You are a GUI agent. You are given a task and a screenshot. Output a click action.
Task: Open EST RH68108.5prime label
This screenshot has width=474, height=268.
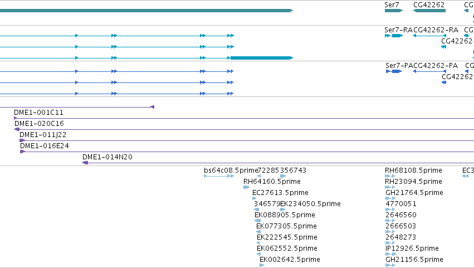413,170
